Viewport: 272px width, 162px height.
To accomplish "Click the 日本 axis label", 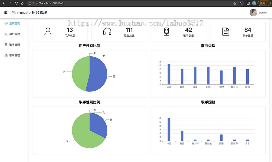I will click(x=248, y=144).
